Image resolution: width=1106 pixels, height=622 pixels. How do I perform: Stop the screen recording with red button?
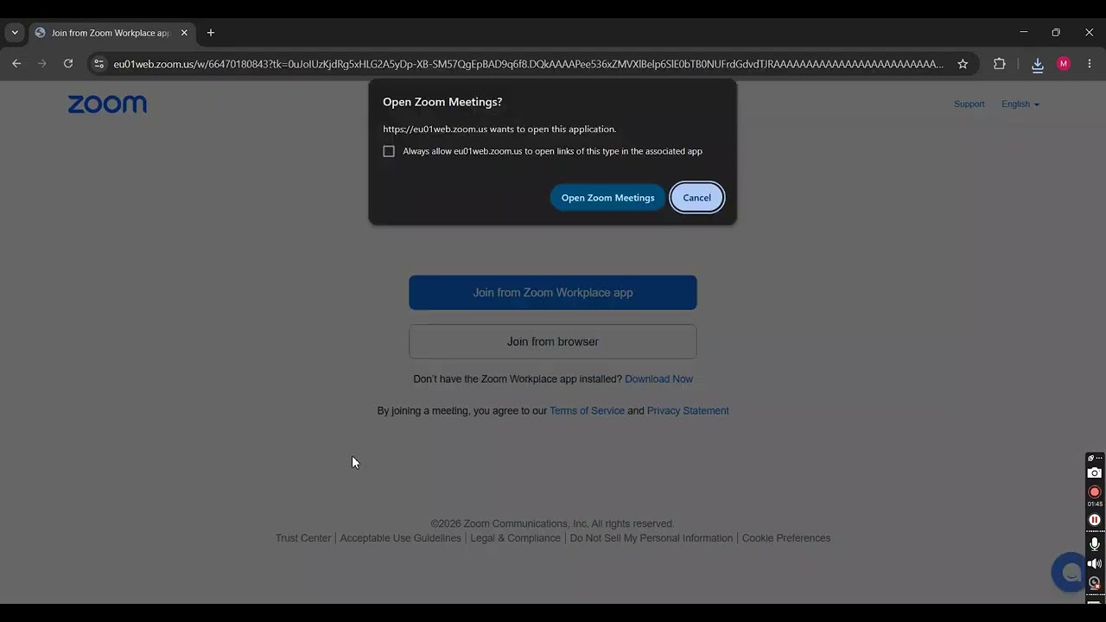(x=1095, y=492)
